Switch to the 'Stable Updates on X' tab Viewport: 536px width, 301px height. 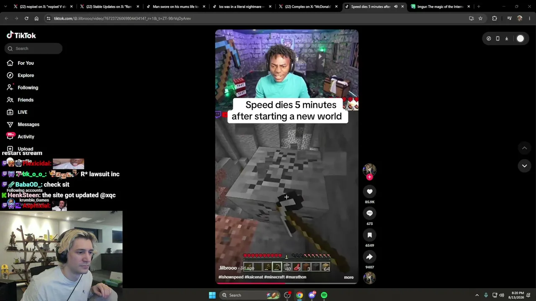pyautogui.click(x=109, y=7)
